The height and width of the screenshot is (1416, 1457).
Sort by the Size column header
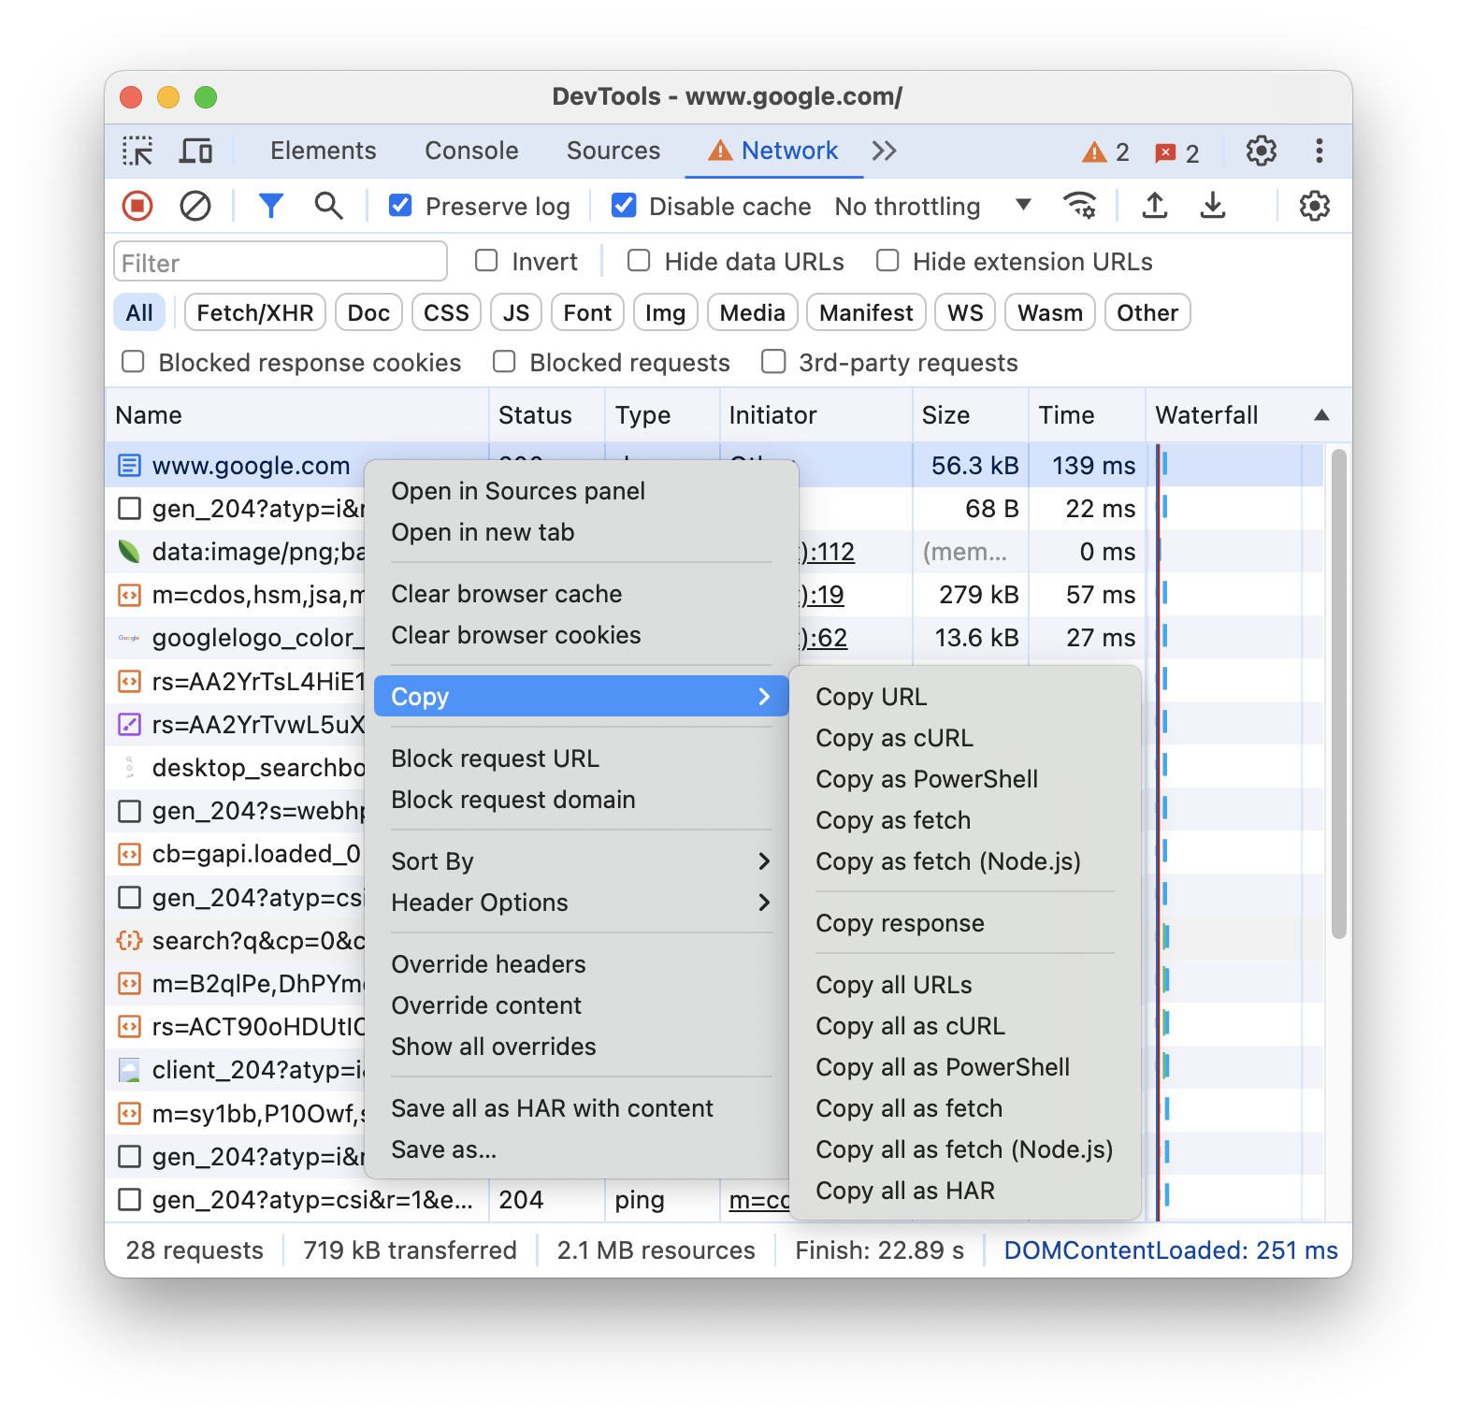970,415
